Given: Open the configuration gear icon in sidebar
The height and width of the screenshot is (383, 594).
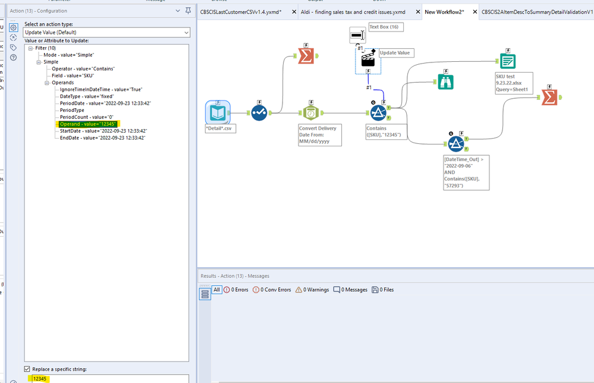Looking at the screenshot, I should 13,28.
